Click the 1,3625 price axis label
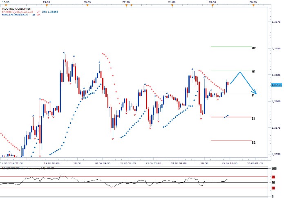This screenshot has width=284, height=198. [276, 75]
